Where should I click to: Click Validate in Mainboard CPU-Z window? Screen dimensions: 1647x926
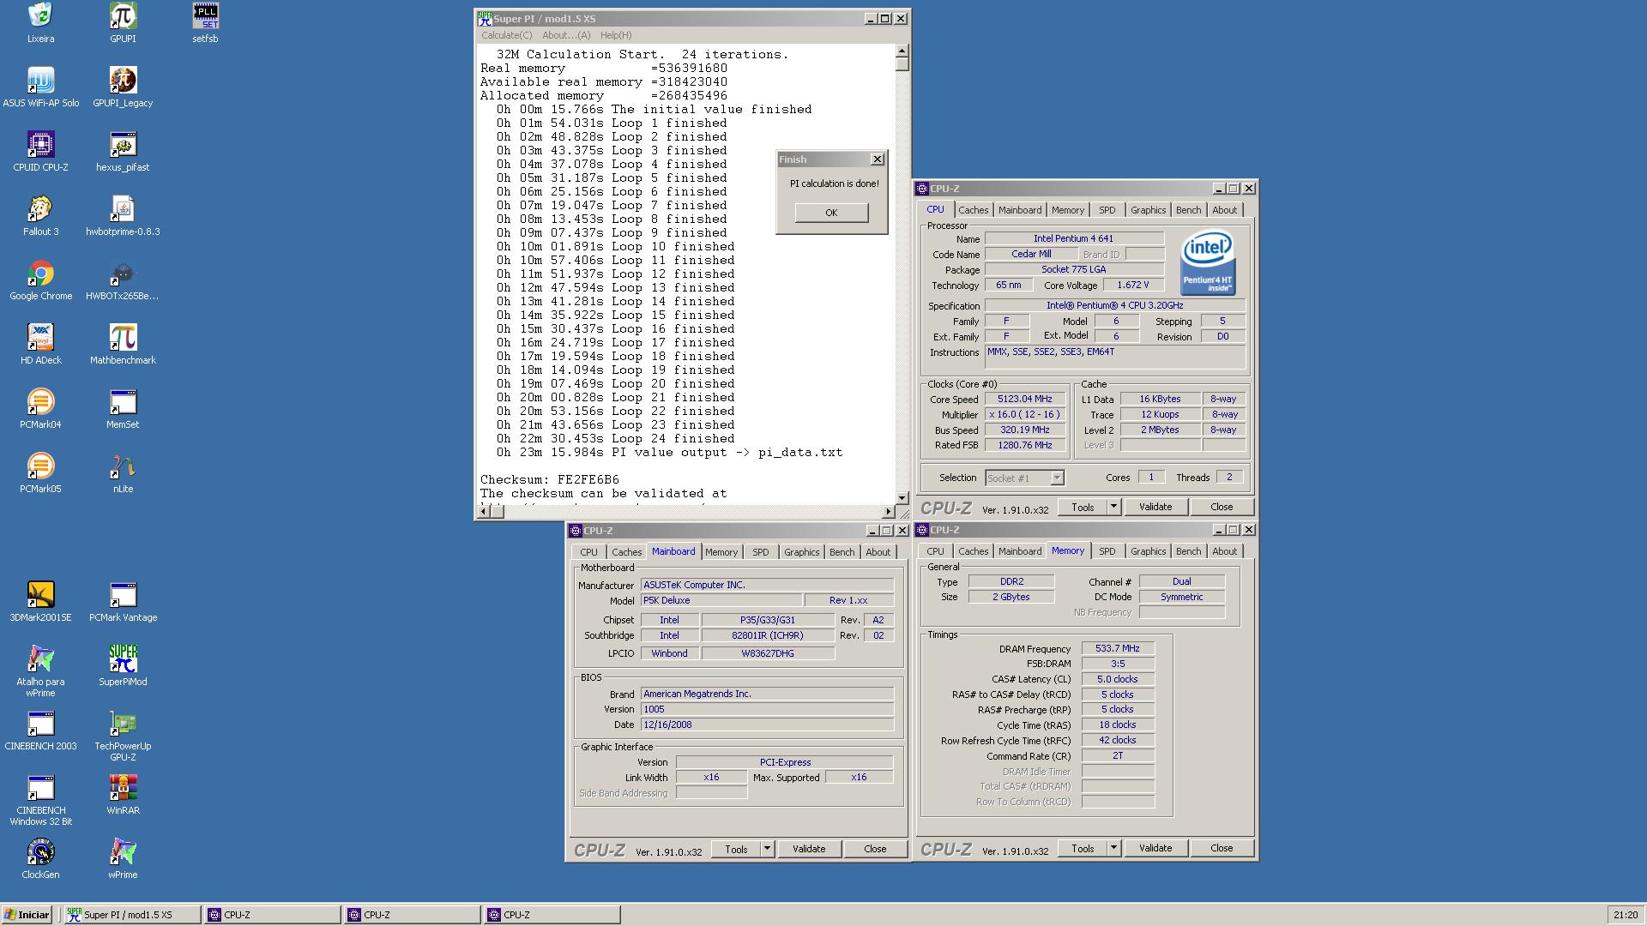pos(808,849)
